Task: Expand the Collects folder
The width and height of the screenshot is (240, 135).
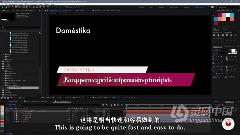Action: [1, 62]
